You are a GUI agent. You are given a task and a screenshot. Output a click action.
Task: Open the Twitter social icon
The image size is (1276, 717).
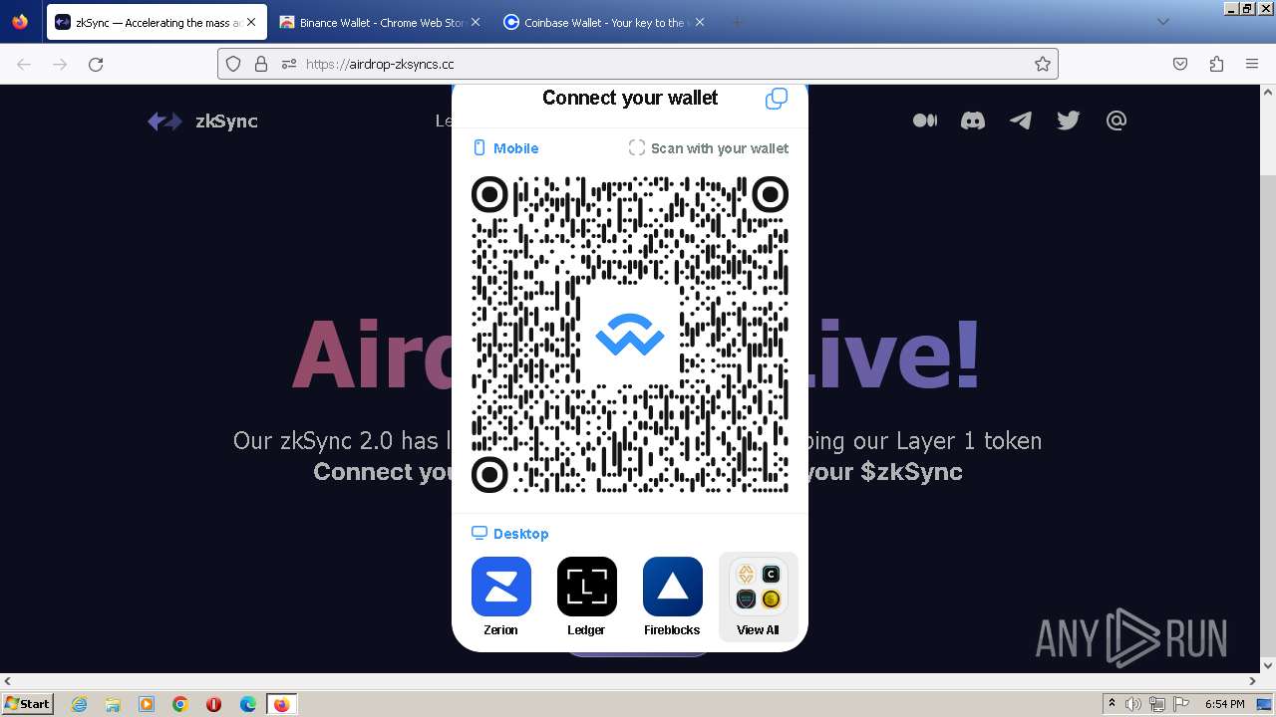(1069, 120)
